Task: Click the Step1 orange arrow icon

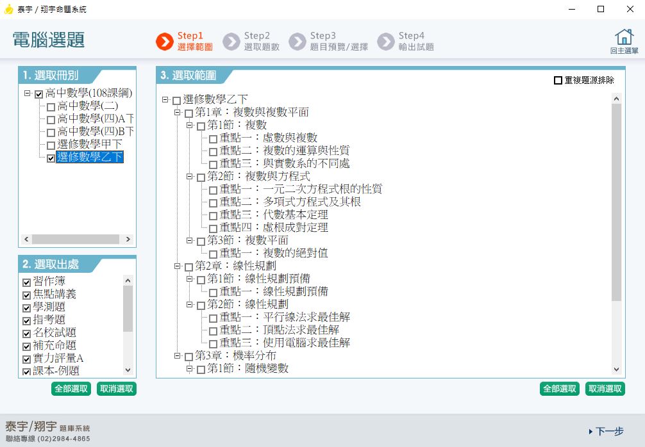Action: [x=165, y=42]
